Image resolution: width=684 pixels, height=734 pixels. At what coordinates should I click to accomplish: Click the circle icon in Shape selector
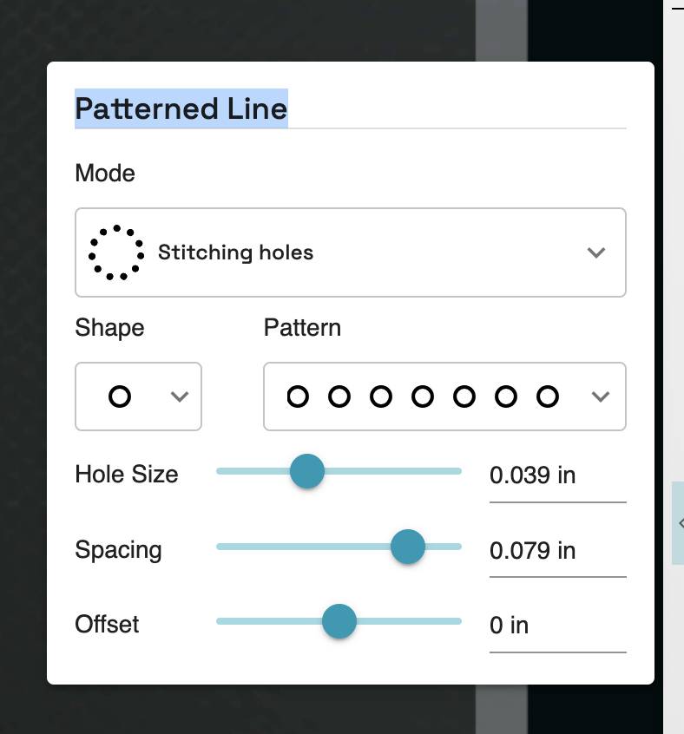120,396
